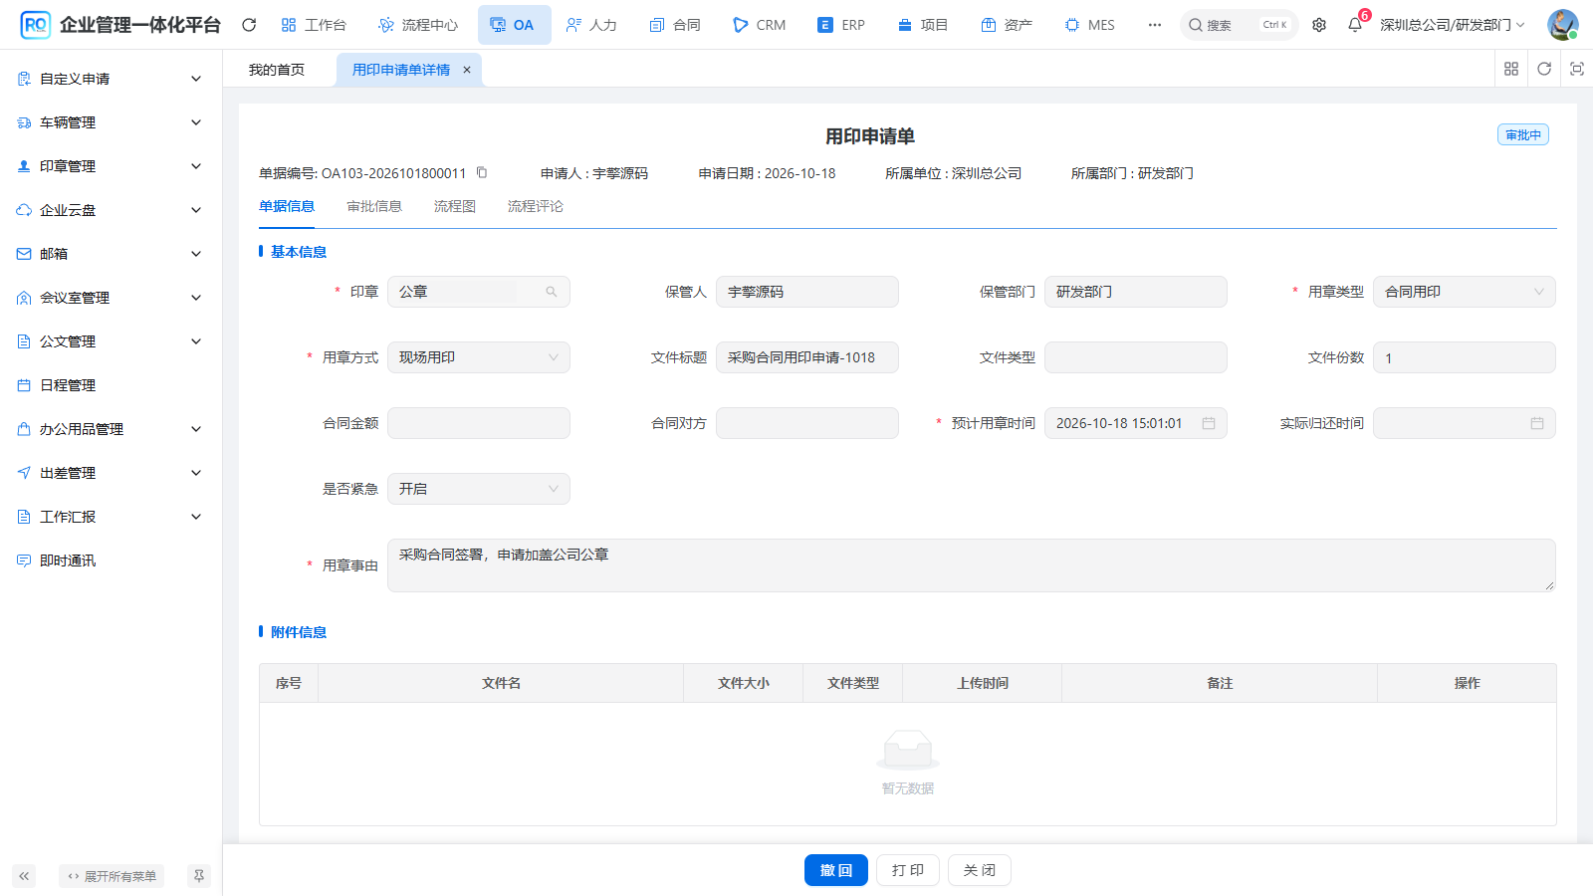Image resolution: width=1593 pixels, height=896 pixels.
Task: Click the 撤回 button
Action: (x=836, y=870)
